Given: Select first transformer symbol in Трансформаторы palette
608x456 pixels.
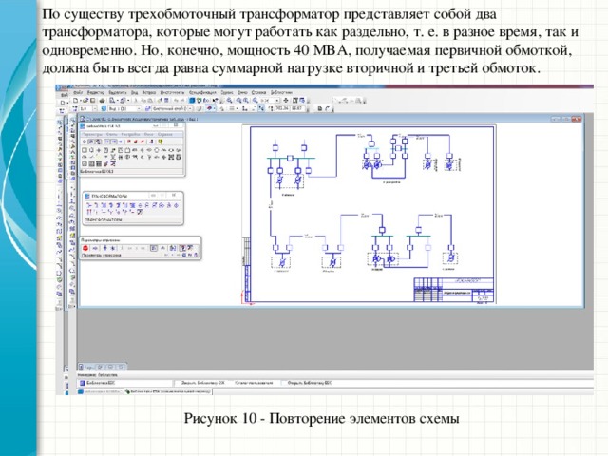Looking at the screenshot, I should click(89, 205).
